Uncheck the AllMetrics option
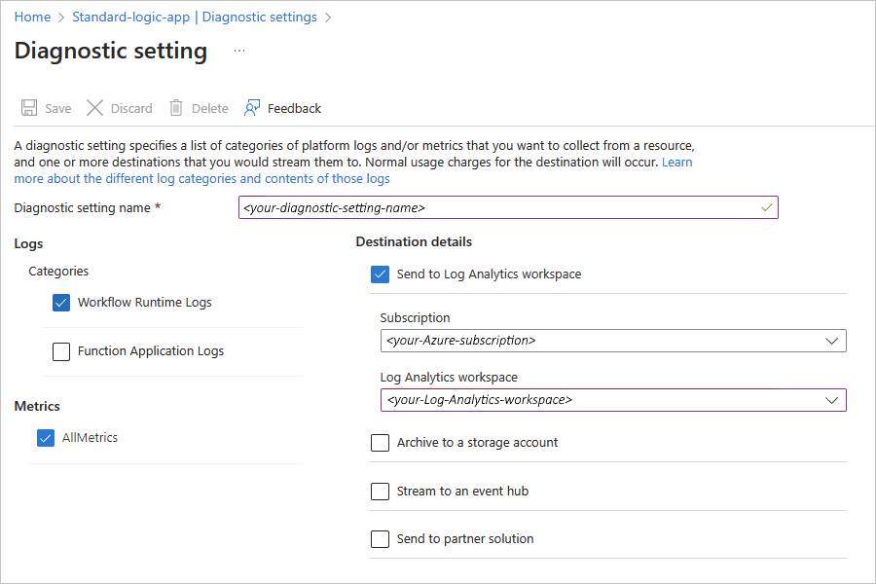876x584 pixels. (x=45, y=438)
